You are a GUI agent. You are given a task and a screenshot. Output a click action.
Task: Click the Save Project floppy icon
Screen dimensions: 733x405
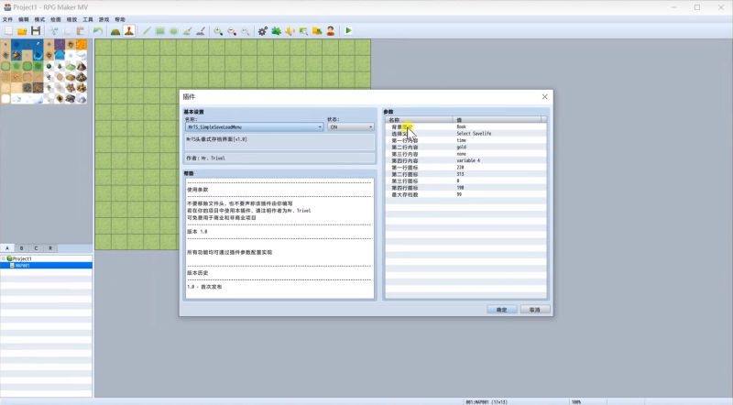[x=36, y=31]
